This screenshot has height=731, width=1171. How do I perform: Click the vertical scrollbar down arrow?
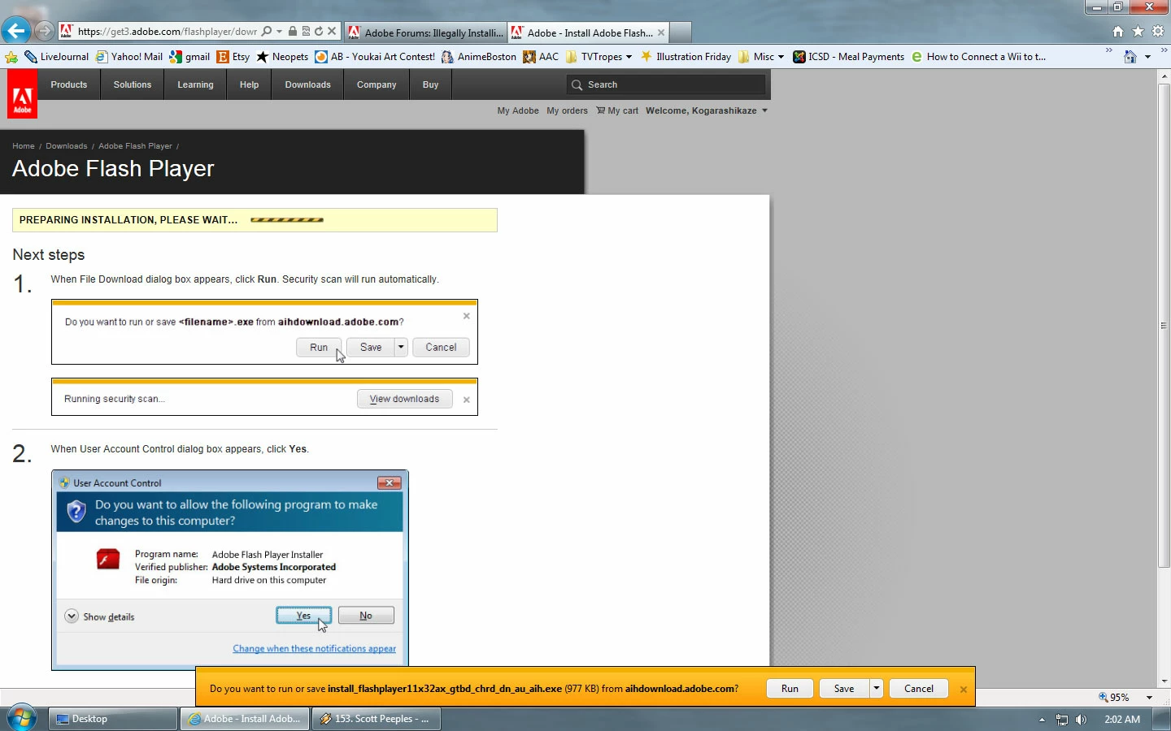coord(1164,681)
